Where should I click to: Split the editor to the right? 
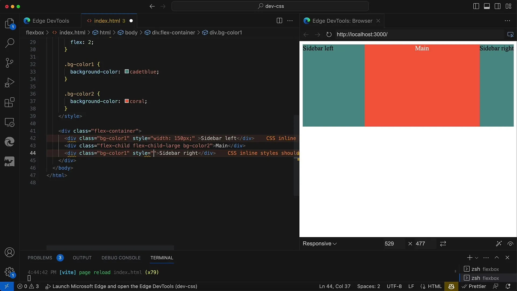[x=280, y=21]
